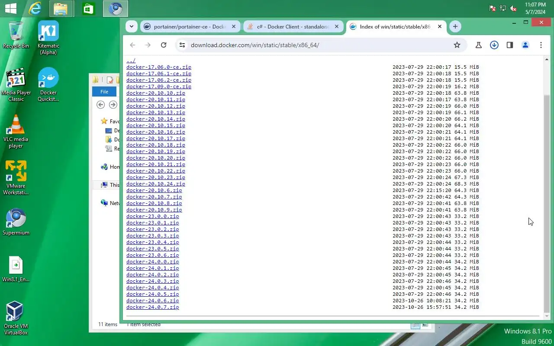Click the system tray network icon
Image resolution: width=554 pixels, height=346 pixels.
503,8
